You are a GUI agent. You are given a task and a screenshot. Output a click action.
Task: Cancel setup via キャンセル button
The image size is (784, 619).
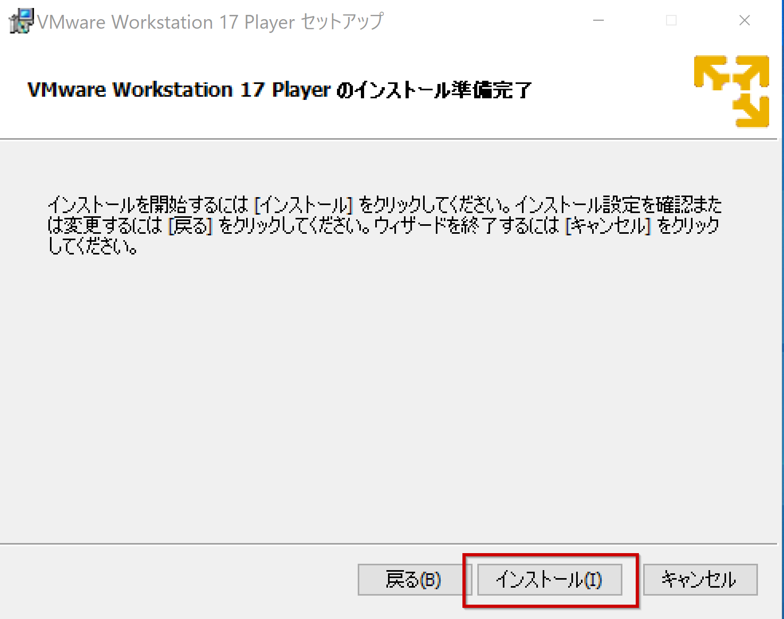pyautogui.click(x=700, y=580)
